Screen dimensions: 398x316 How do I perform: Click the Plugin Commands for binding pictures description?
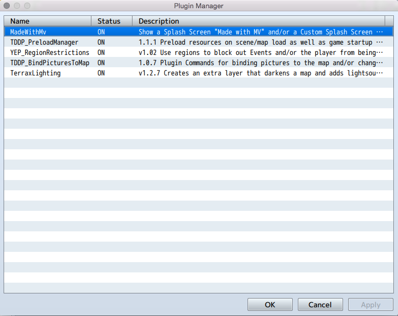[x=260, y=63]
